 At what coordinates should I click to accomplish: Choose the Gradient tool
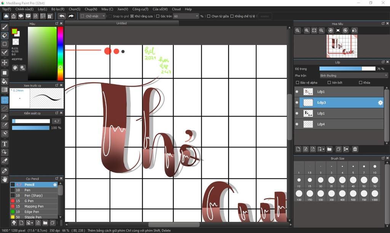tap(5, 90)
